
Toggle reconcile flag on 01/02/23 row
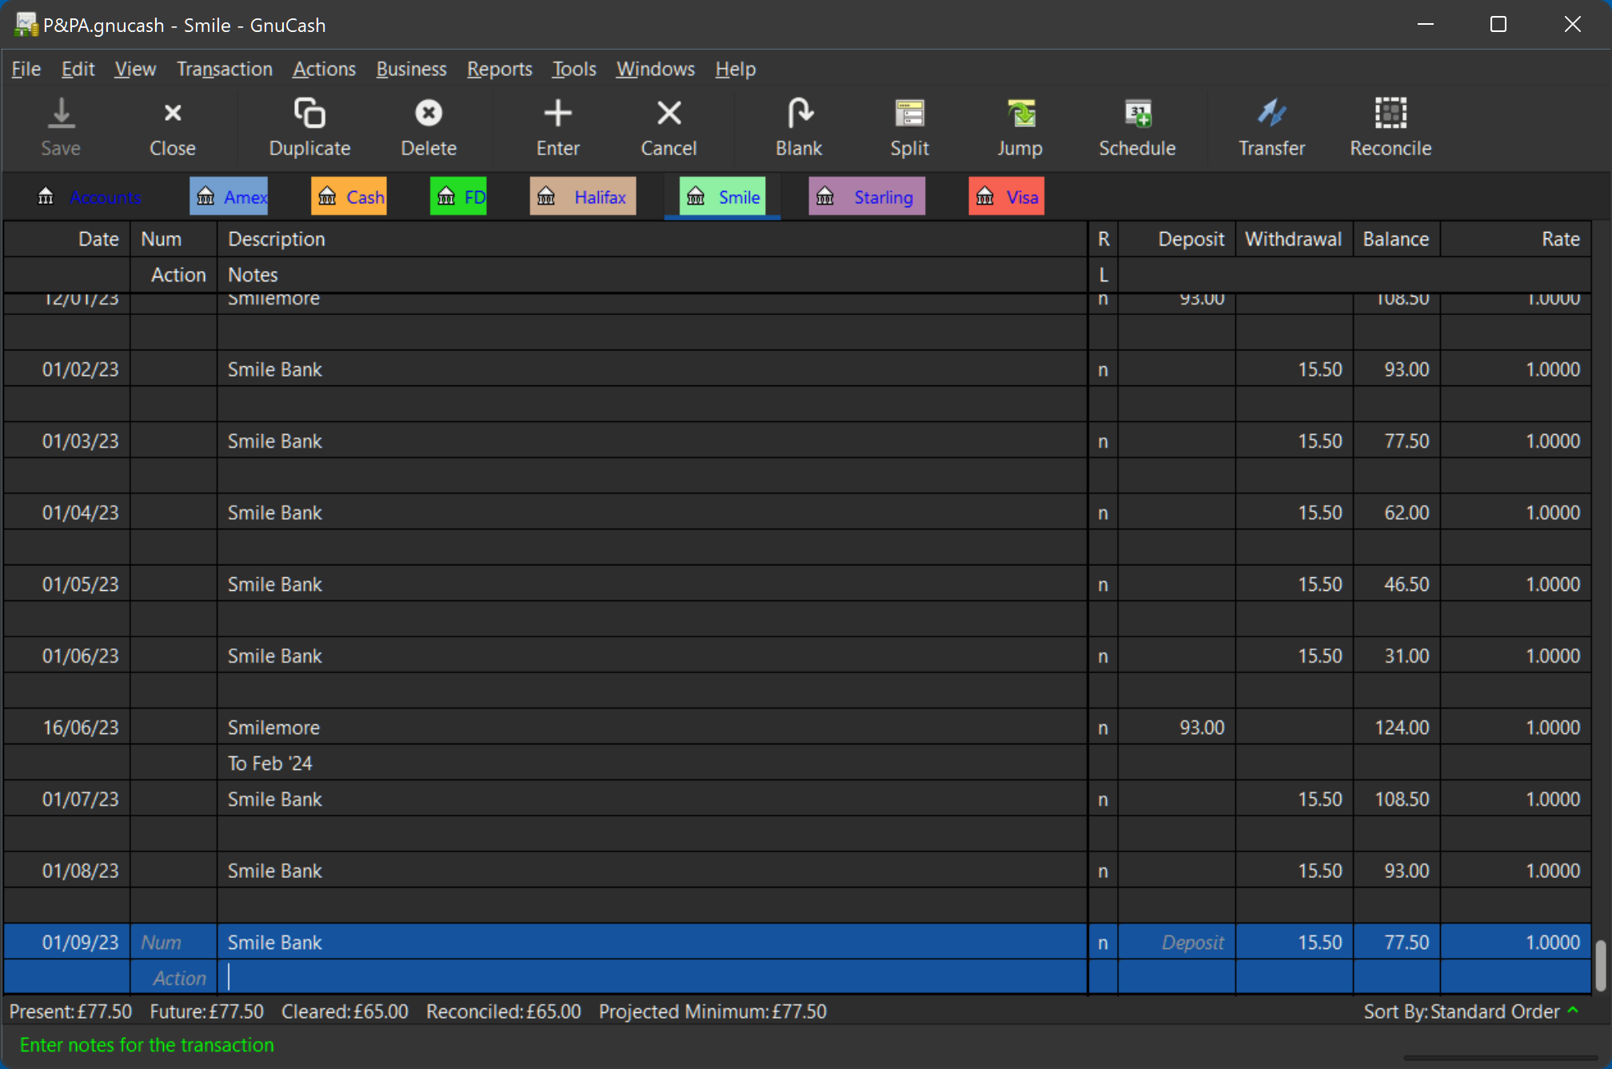(x=1103, y=369)
